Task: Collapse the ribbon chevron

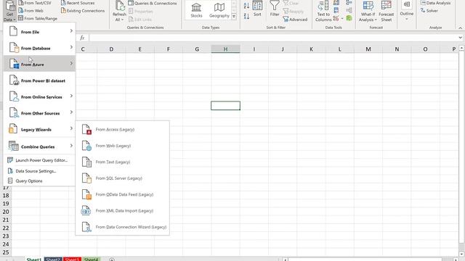Action: [x=460, y=28]
